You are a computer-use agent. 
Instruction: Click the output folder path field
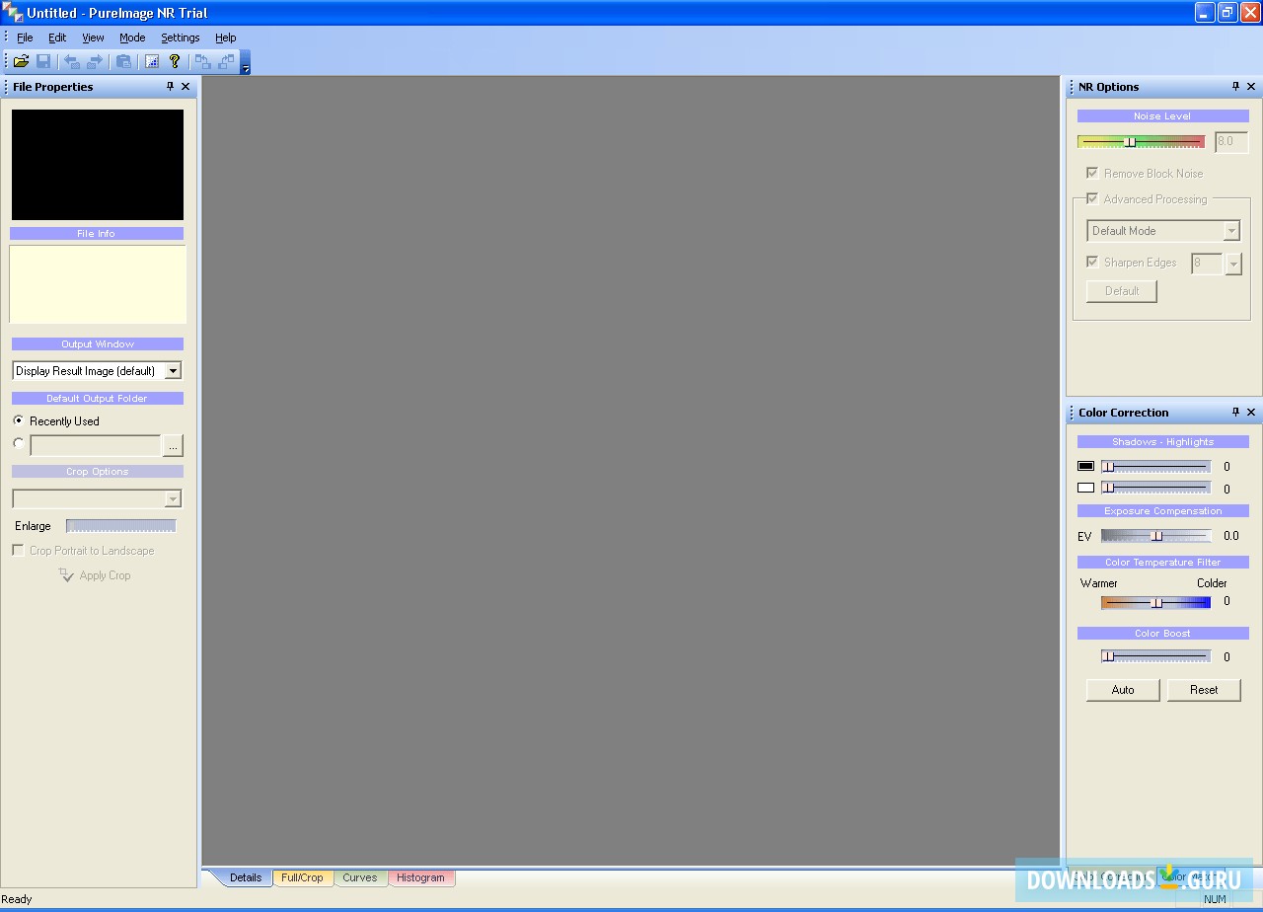point(96,446)
